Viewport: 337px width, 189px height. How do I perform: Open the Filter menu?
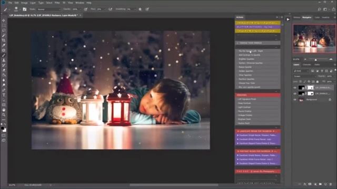tap(57, 3)
